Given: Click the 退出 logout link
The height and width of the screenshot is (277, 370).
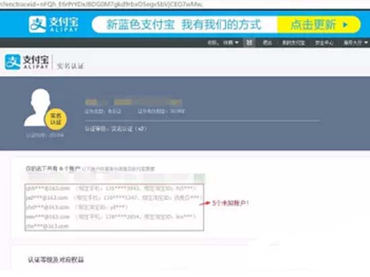Looking at the screenshot, I should point(267,42).
